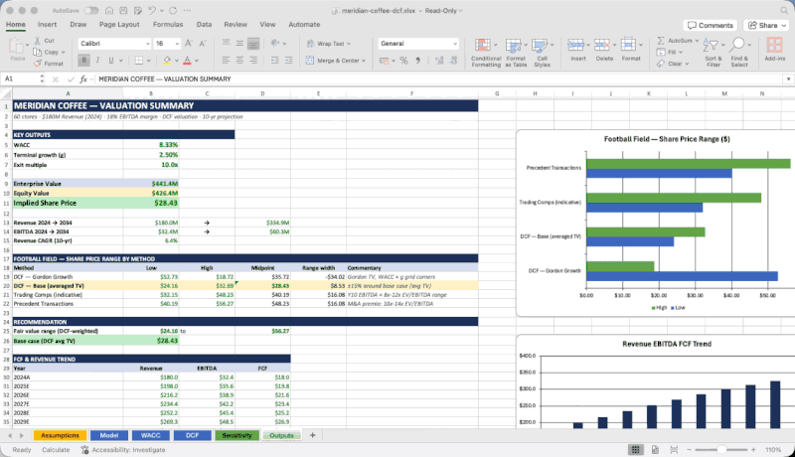Open Conditional Formatting menu
The width and height of the screenshot is (795, 457).
point(486,53)
